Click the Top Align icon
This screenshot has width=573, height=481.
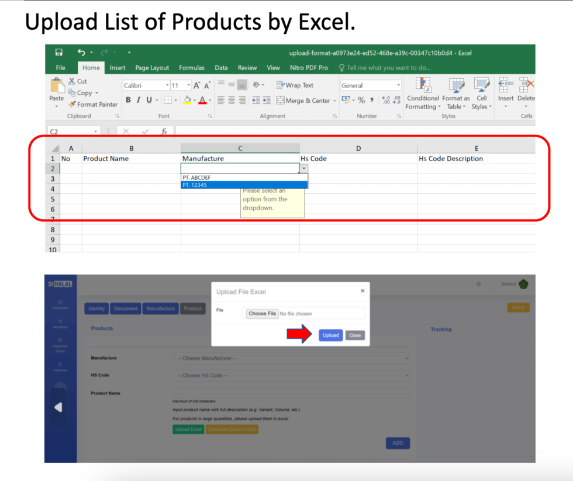(x=221, y=84)
